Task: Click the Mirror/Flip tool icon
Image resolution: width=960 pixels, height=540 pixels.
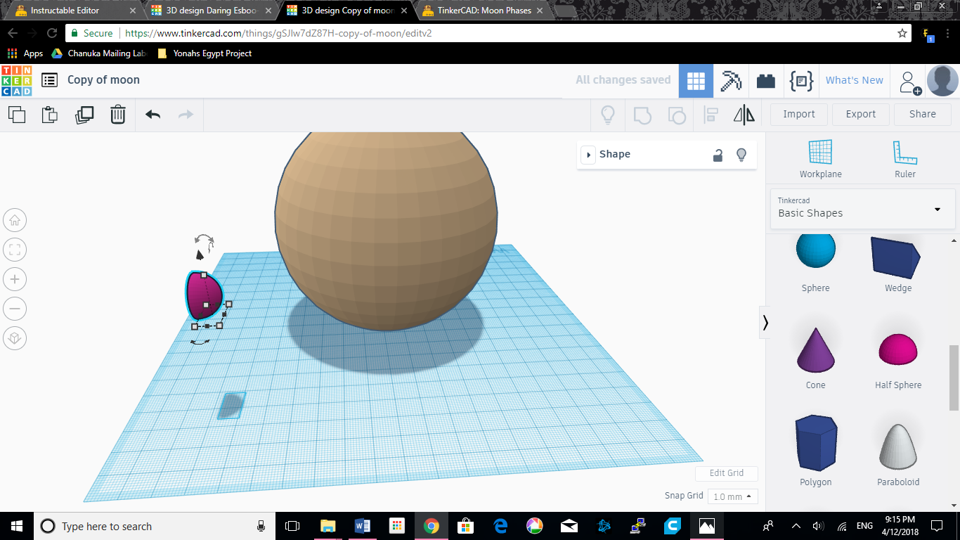Action: (744, 115)
